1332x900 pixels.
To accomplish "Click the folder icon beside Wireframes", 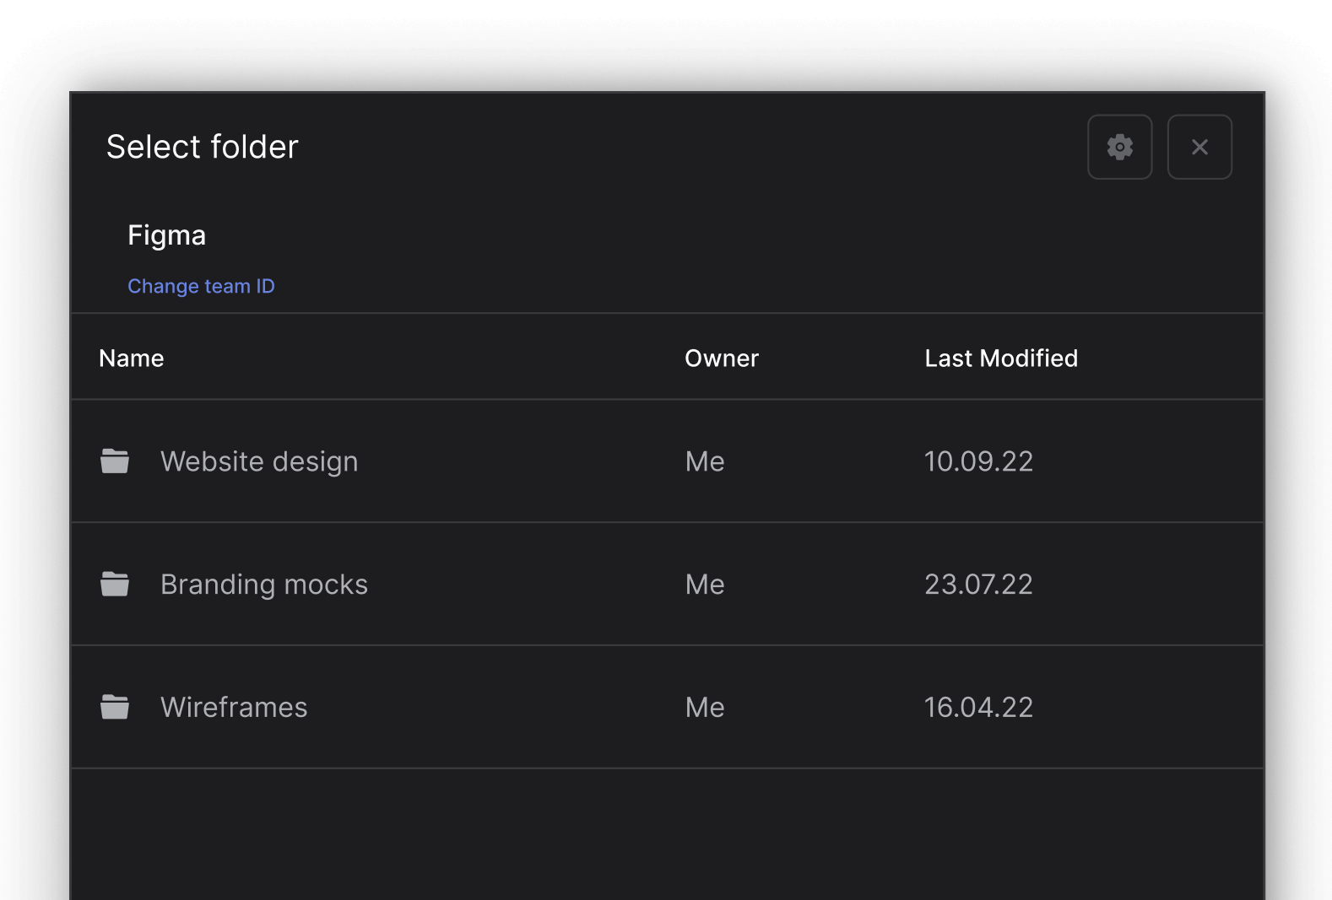I will pyautogui.click(x=115, y=707).
